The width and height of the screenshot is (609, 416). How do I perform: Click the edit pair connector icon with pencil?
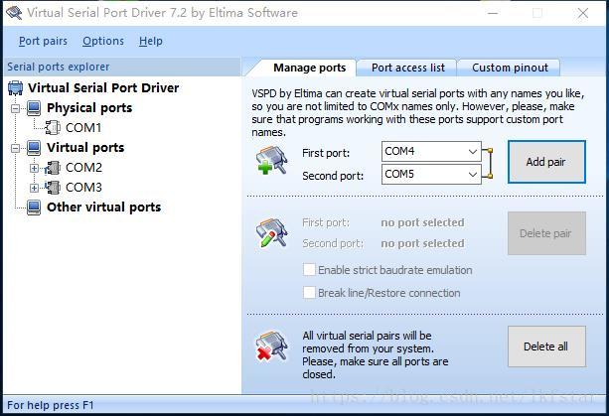(271, 233)
